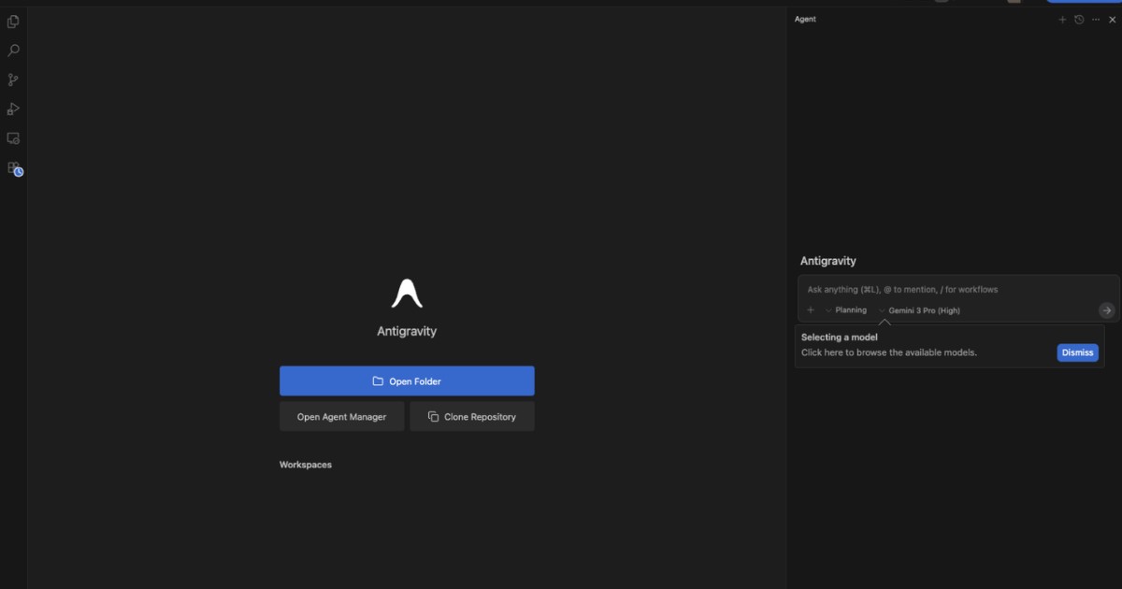
Task: Click the Agent panel title tab
Action: 805,20
